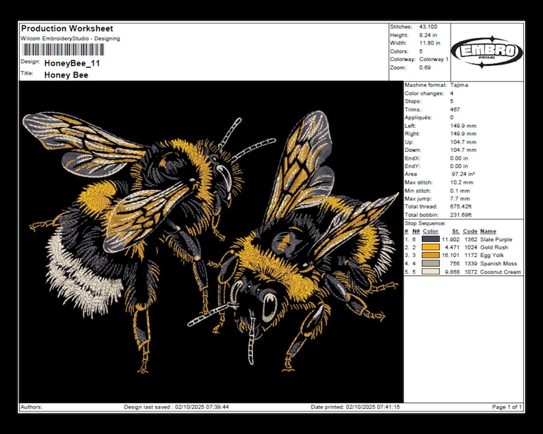
Task: Click the thread name 'Slate Purple'
Action: pos(496,239)
